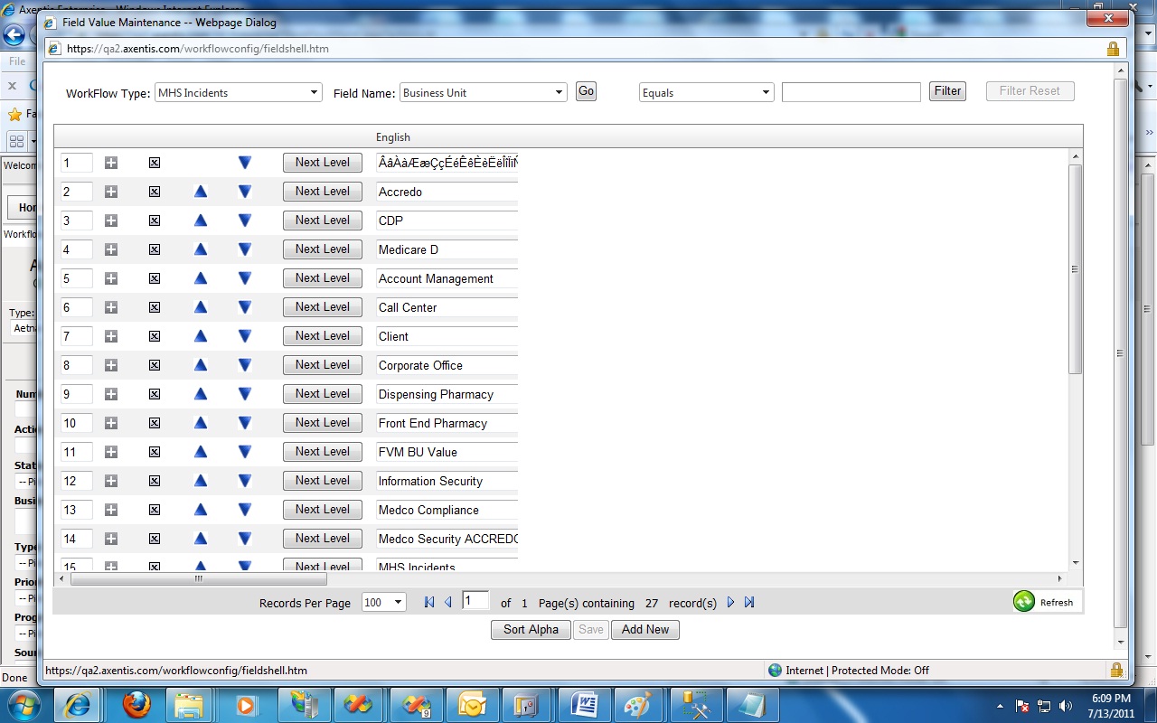Move Information Security up one position
The image size is (1157, 723).
(x=201, y=481)
